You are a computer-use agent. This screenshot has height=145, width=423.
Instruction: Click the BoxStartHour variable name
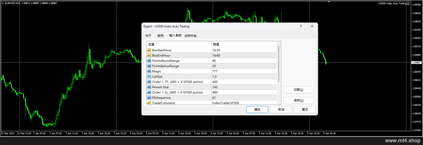(x=162, y=50)
